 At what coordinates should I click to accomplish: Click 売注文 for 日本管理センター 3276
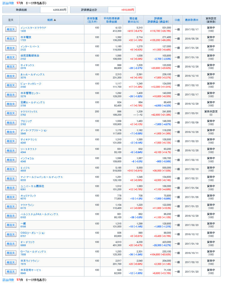point(11,95)
